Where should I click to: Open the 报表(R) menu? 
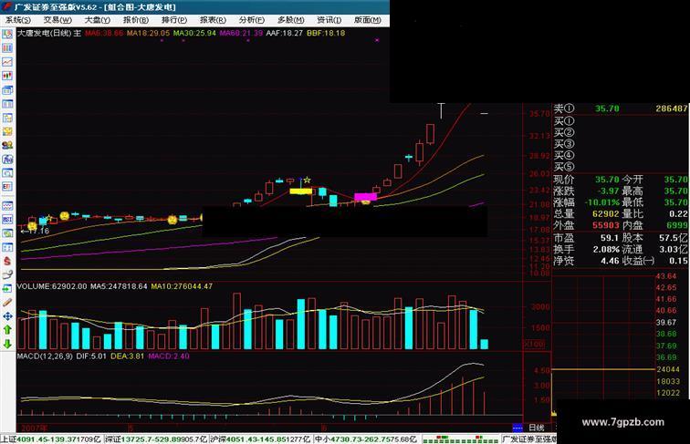[x=213, y=20]
